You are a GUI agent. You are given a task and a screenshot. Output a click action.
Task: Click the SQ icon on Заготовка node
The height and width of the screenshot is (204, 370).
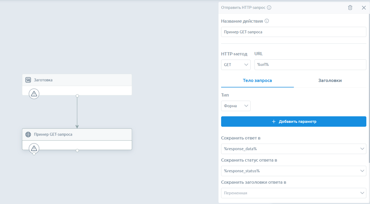28,80
